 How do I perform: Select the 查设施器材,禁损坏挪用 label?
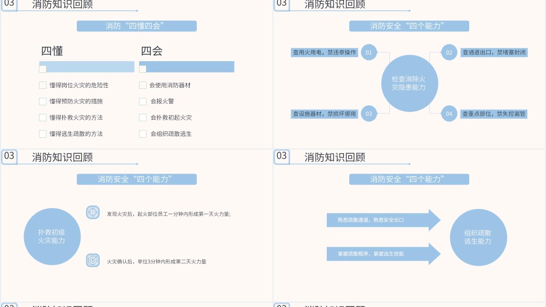(325, 114)
